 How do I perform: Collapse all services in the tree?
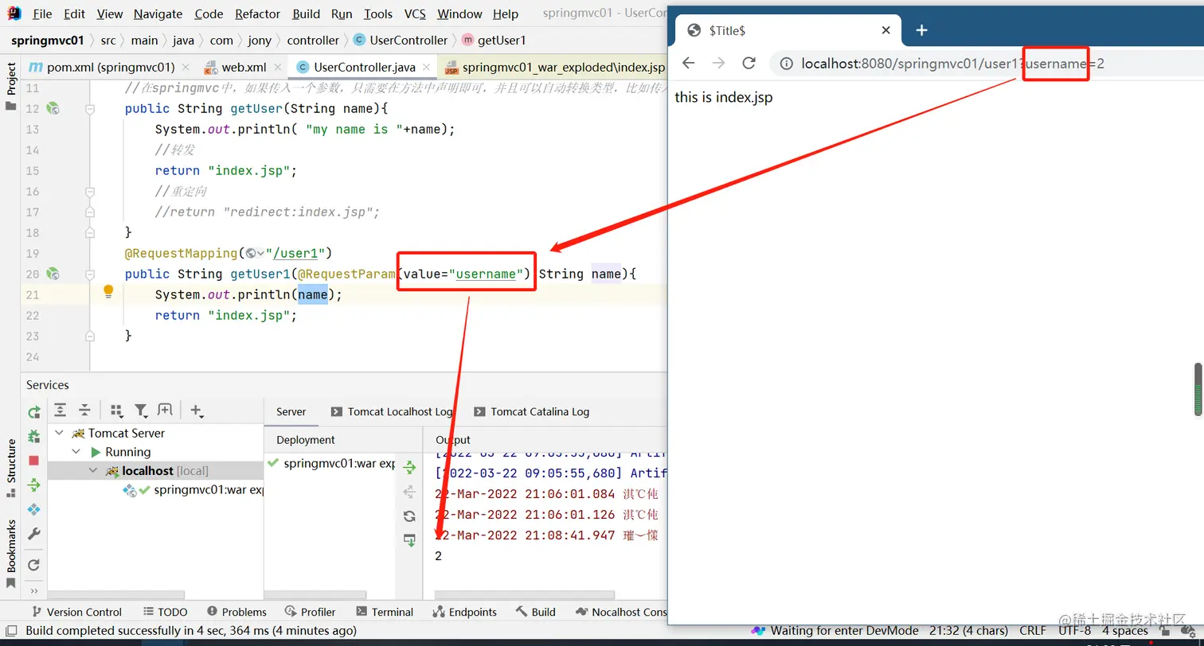pyautogui.click(x=84, y=411)
